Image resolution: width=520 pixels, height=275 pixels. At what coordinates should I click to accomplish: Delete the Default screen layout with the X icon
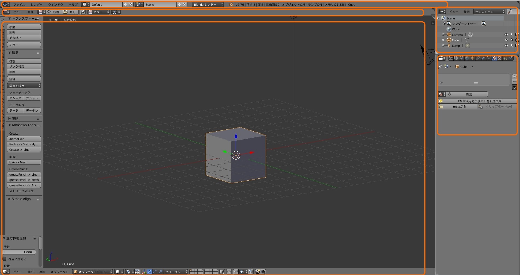(131, 5)
